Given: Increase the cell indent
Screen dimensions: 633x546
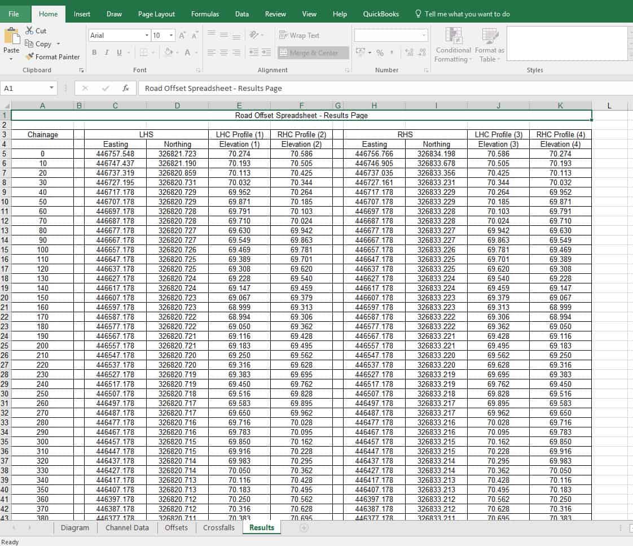Looking at the screenshot, I should [x=266, y=53].
